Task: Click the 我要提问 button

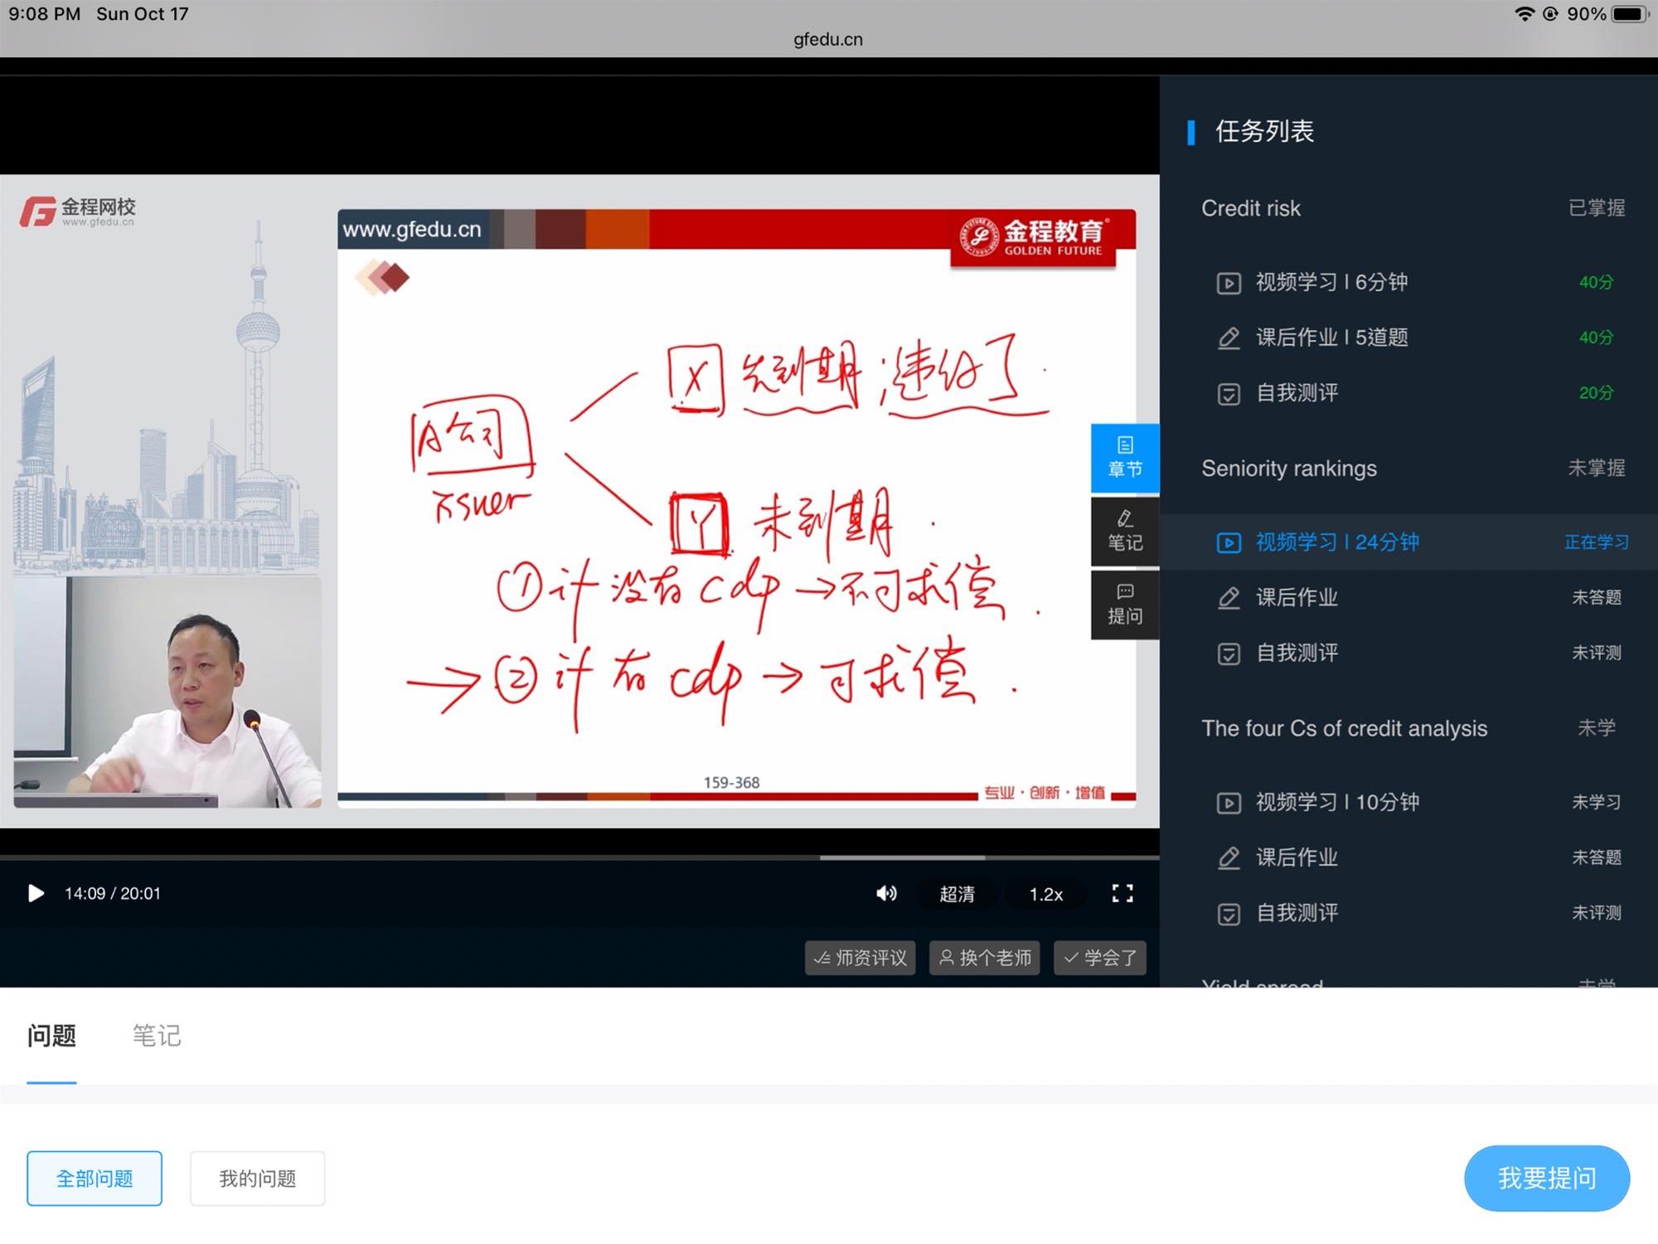Action: (x=1546, y=1178)
